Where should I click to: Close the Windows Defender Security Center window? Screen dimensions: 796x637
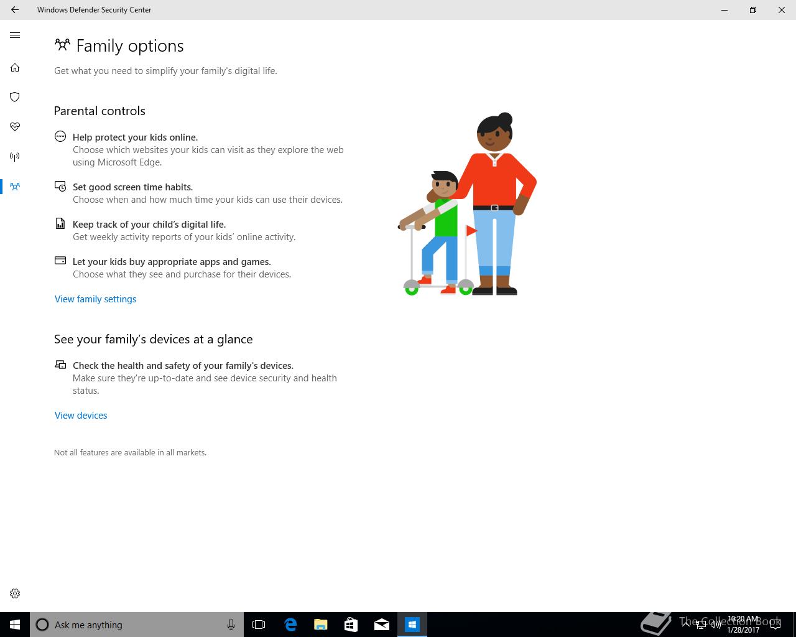tap(782, 10)
